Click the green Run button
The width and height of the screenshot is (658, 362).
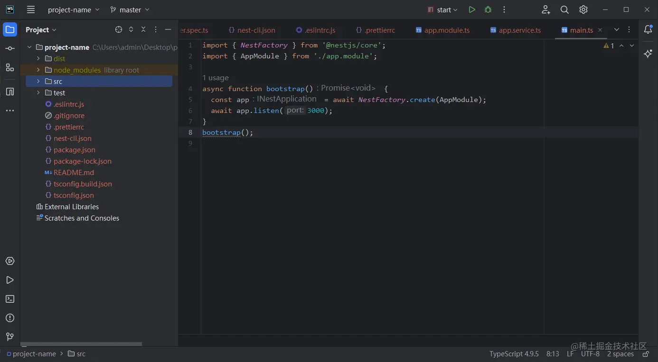(x=471, y=9)
